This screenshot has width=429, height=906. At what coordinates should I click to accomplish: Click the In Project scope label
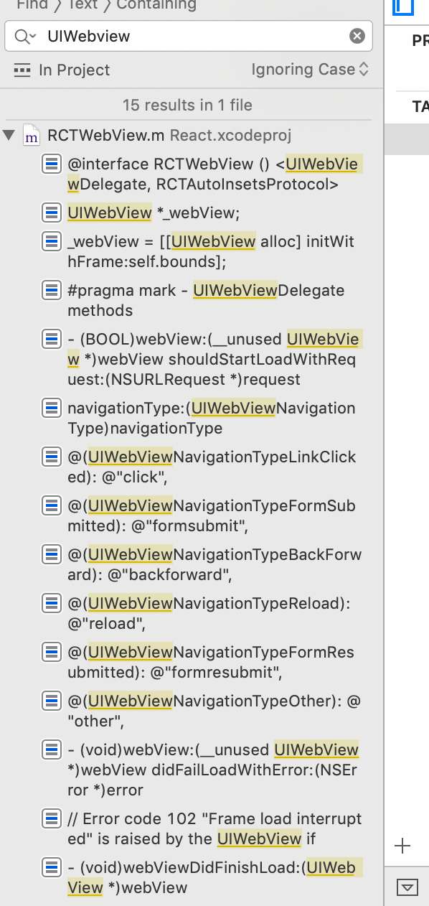pos(74,70)
